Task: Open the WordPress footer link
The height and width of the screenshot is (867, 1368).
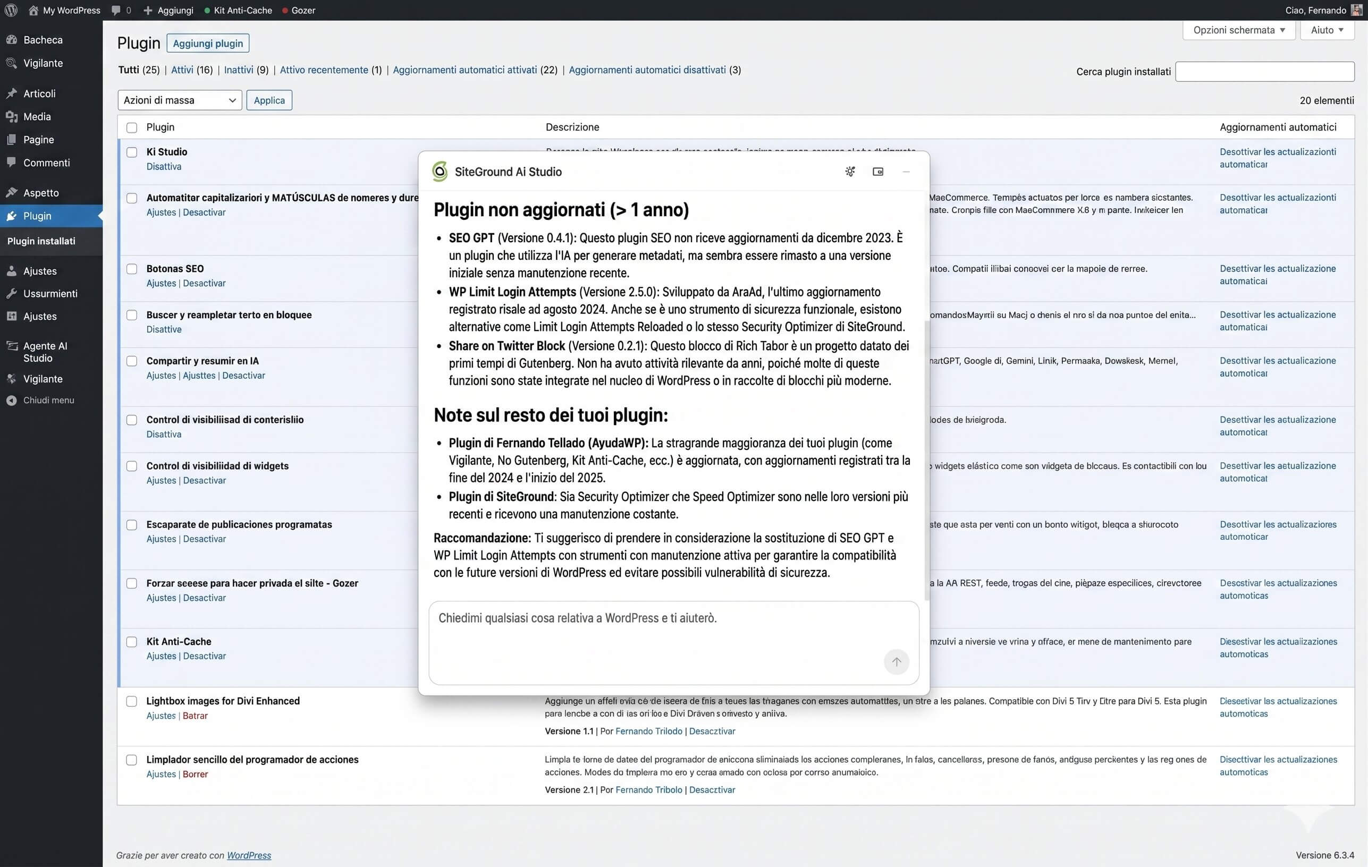Action: tap(249, 855)
